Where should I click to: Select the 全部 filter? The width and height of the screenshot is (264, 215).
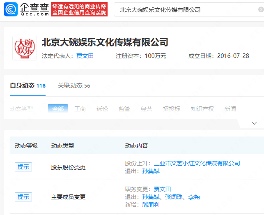(58, 109)
